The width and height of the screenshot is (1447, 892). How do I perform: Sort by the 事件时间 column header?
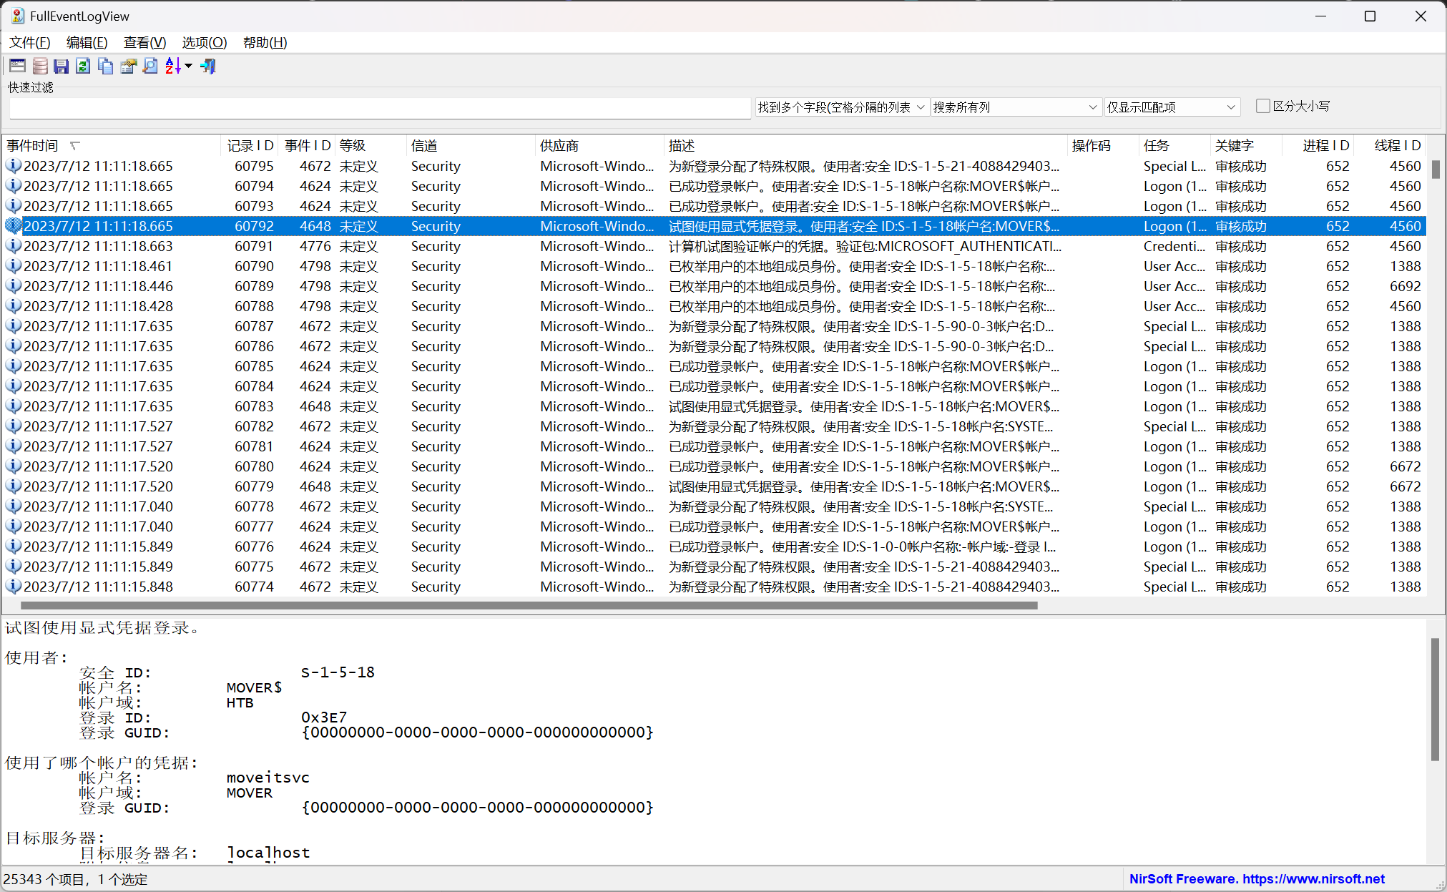pos(112,146)
